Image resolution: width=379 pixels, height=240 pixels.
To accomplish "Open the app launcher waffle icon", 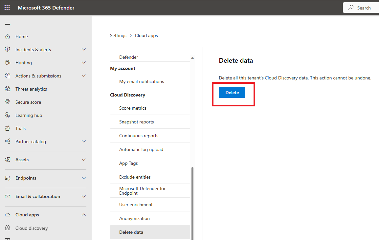I will click(x=7, y=8).
